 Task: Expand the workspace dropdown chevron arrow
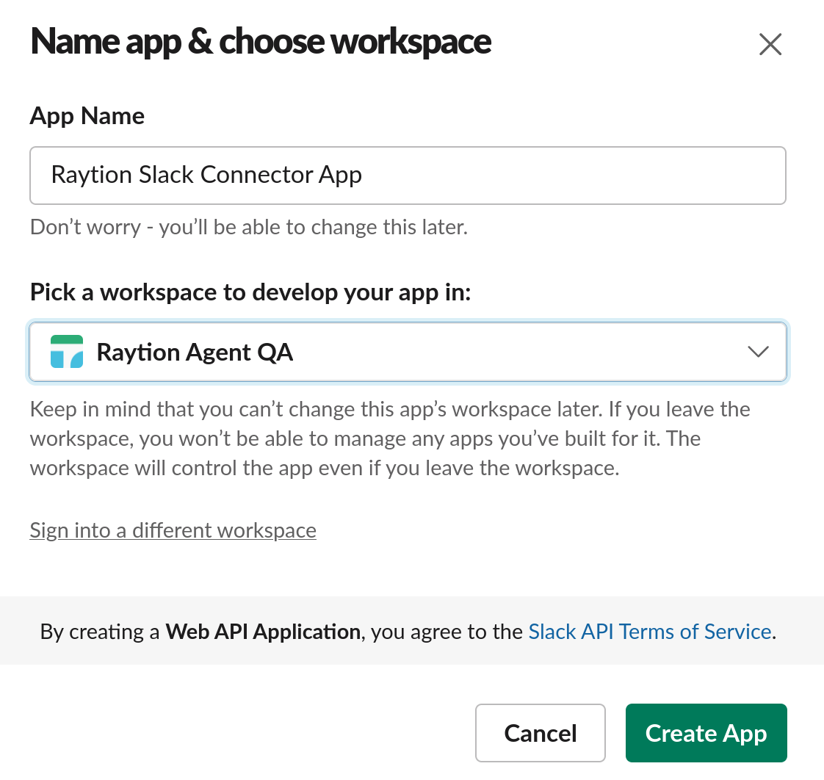(757, 352)
